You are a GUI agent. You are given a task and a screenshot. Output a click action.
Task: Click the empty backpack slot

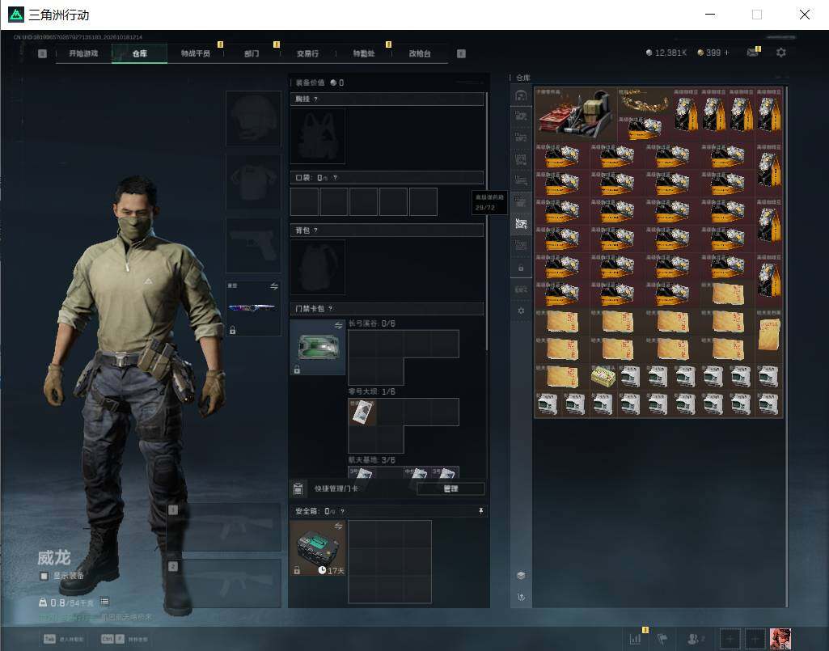[x=318, y=267]
